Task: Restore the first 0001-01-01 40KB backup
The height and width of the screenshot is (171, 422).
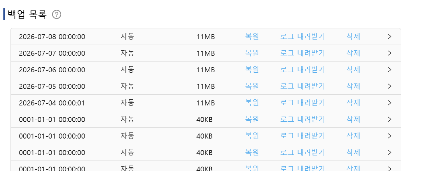Action: tap(252, 119)
